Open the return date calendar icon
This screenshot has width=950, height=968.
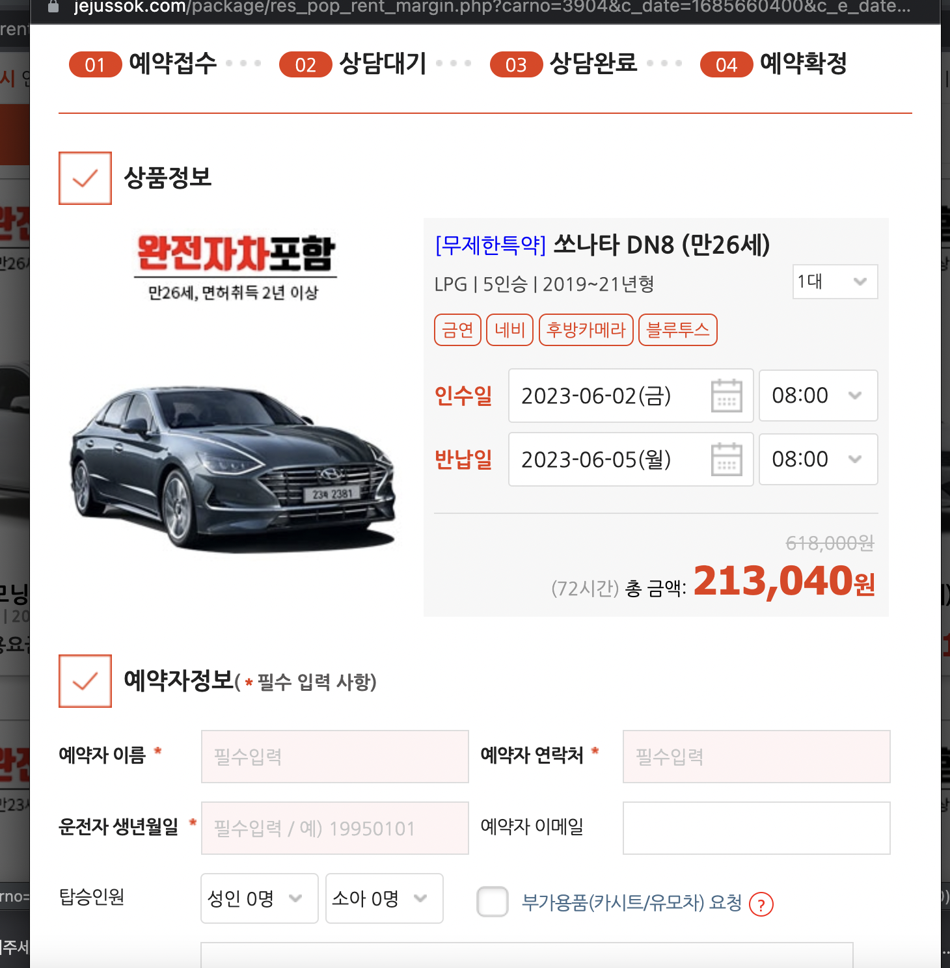(727, 459)
